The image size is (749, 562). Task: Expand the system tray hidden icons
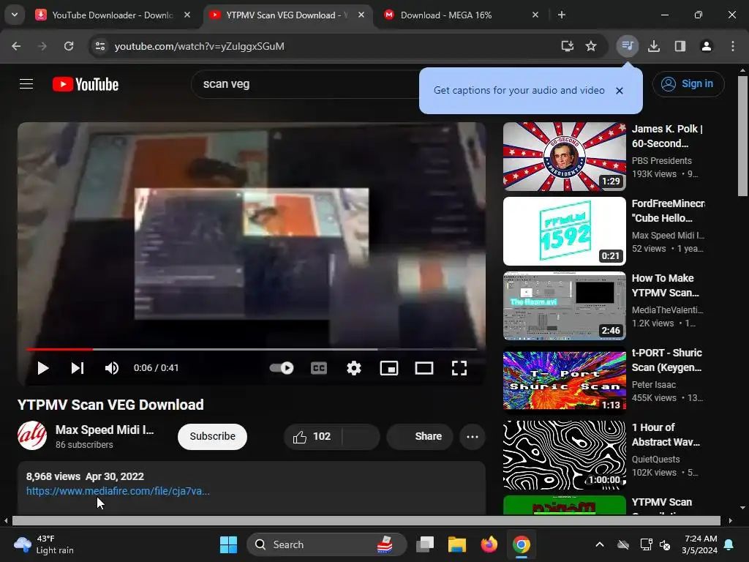coord(600,544)
